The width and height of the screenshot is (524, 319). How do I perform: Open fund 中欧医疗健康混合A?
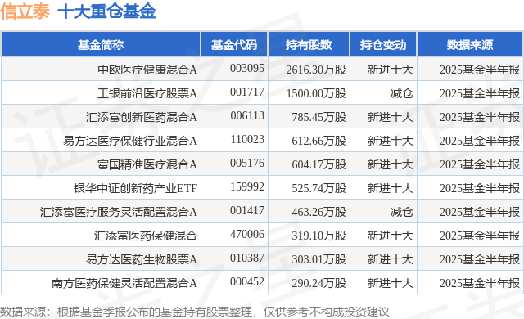(x=147, y=70)
